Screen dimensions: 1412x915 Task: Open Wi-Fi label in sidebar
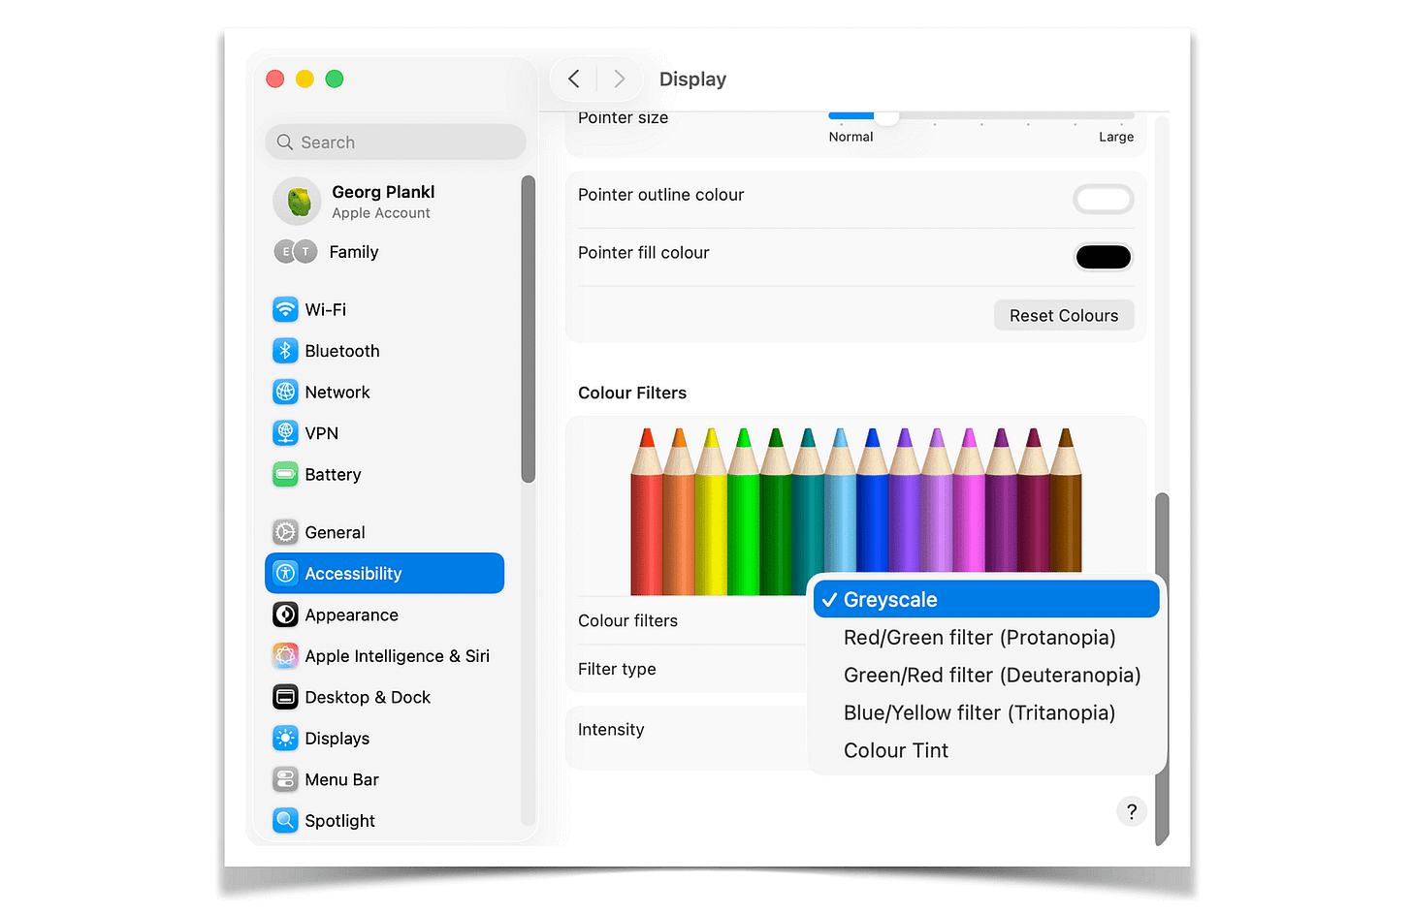tap(326, 310)
